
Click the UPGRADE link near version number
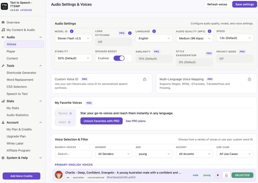26,10
